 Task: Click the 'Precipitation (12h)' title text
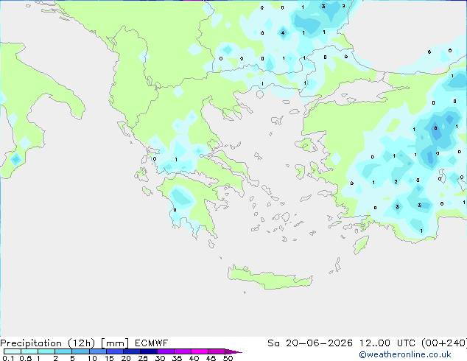pos(48,343)
